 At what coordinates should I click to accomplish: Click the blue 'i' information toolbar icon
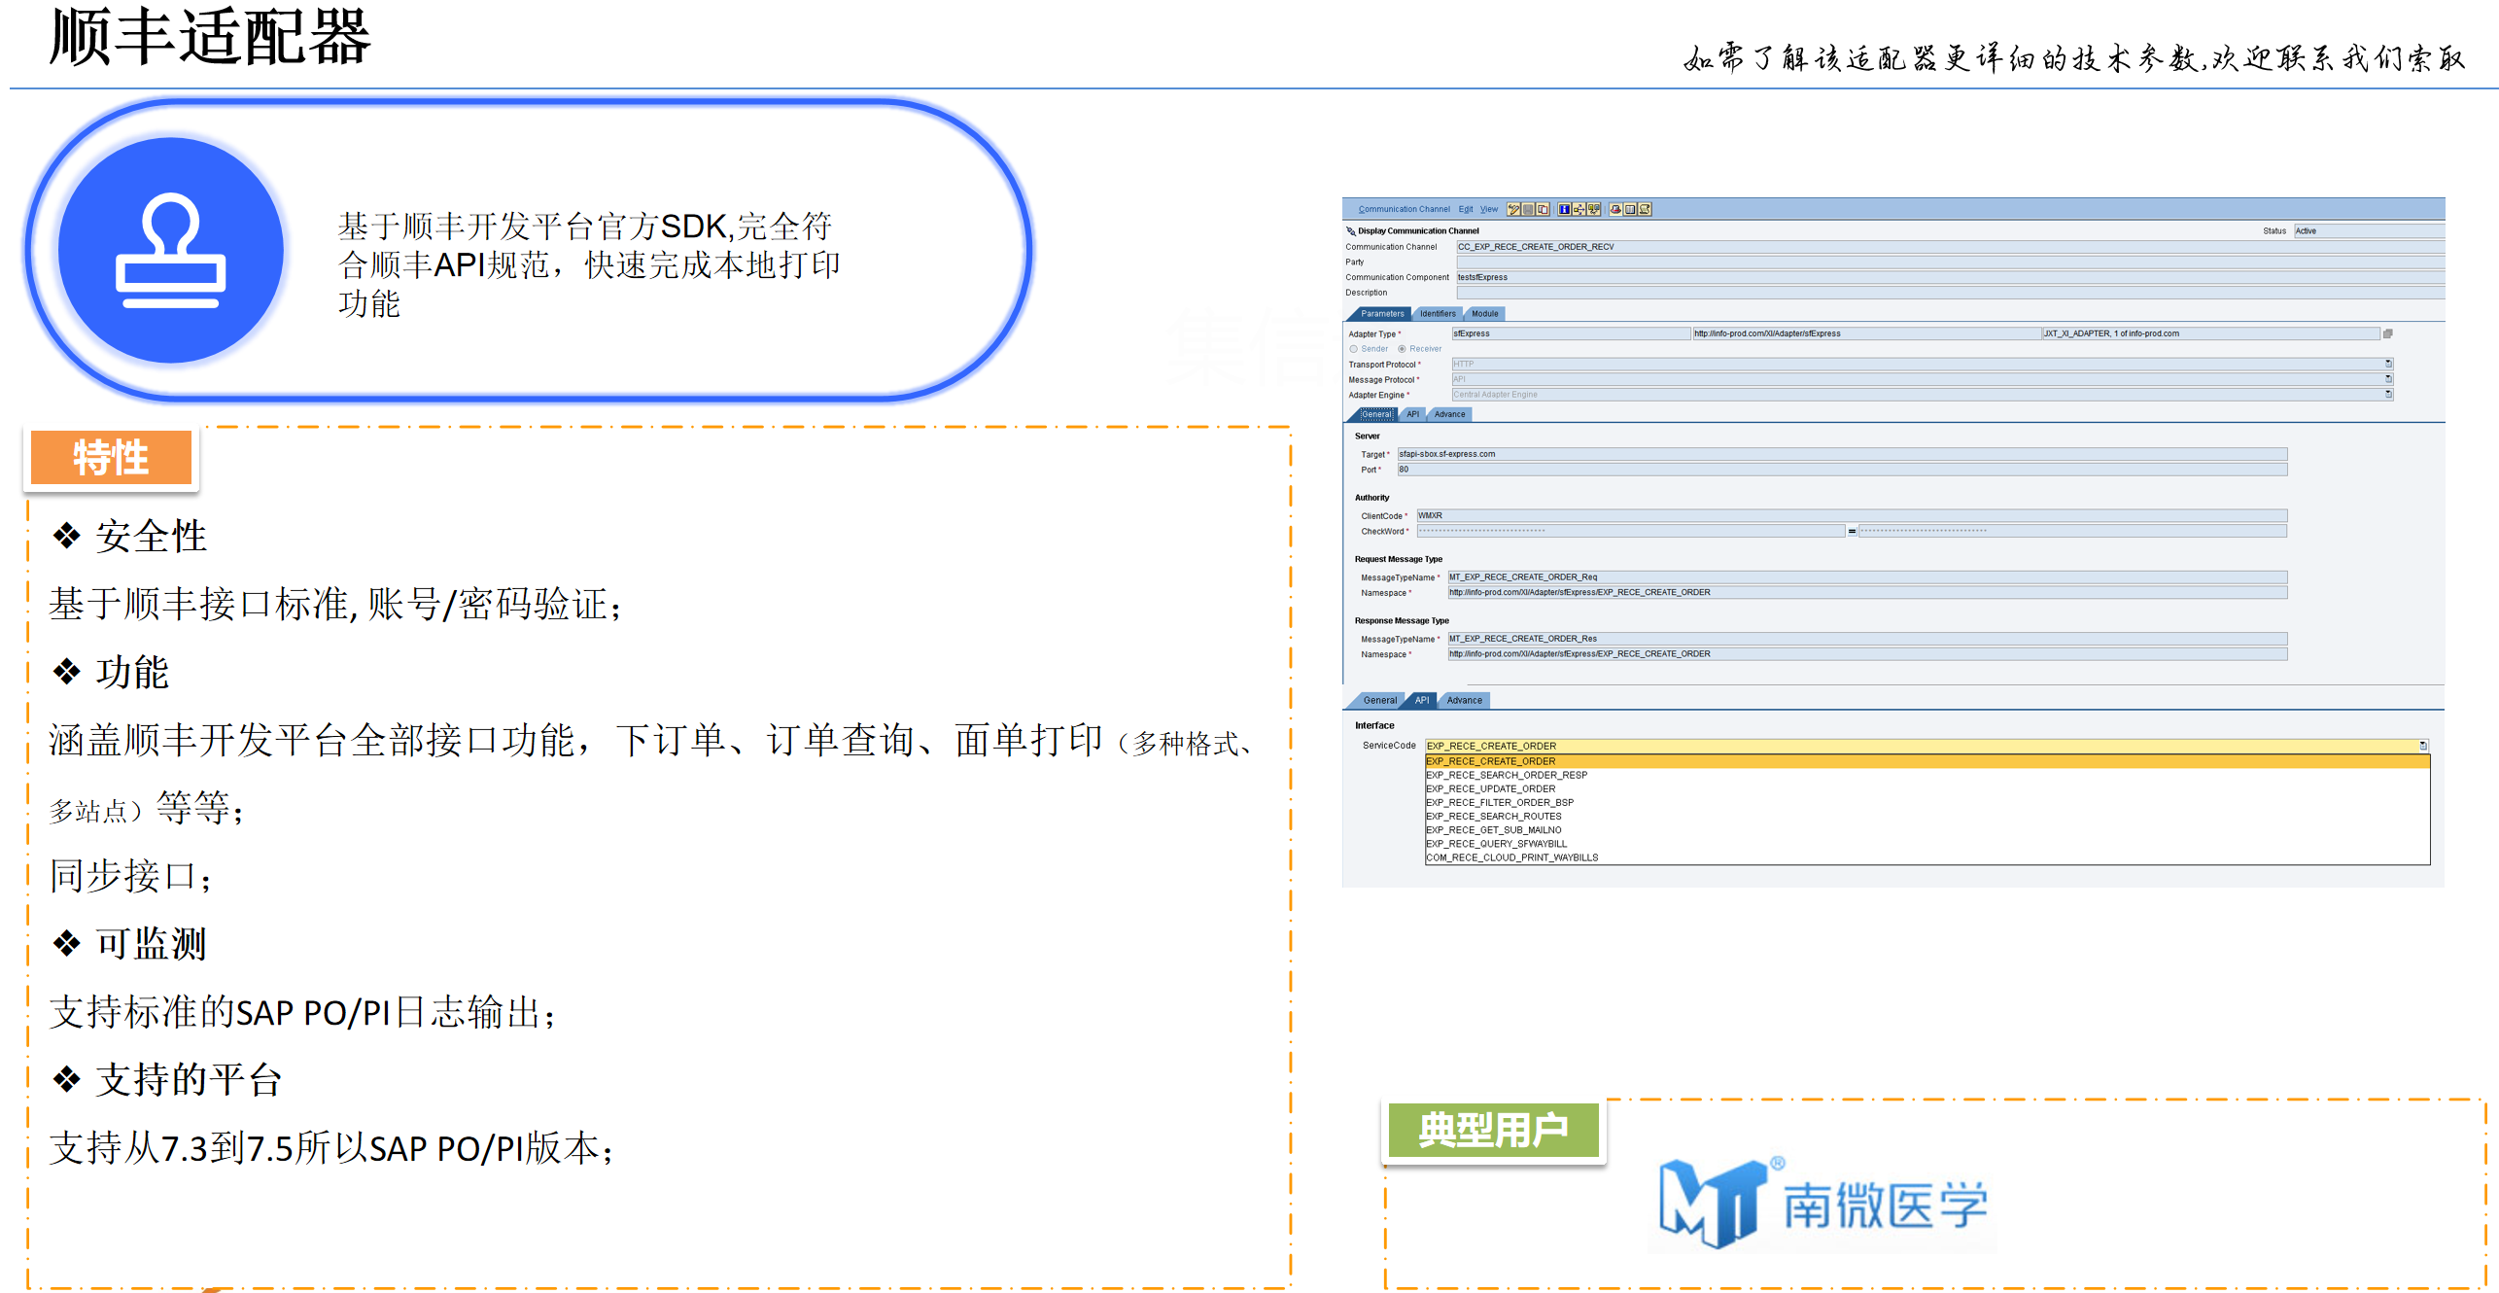1564,209
